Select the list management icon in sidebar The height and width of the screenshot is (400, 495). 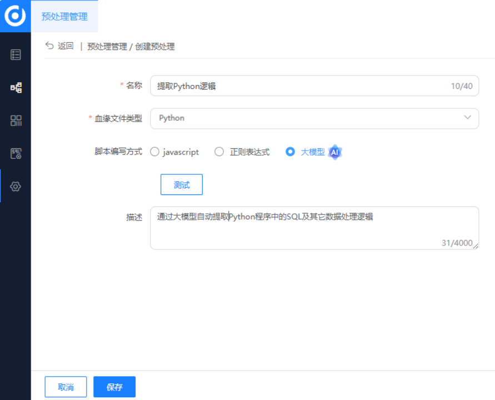pyautogui.click(x=15, y=54)
